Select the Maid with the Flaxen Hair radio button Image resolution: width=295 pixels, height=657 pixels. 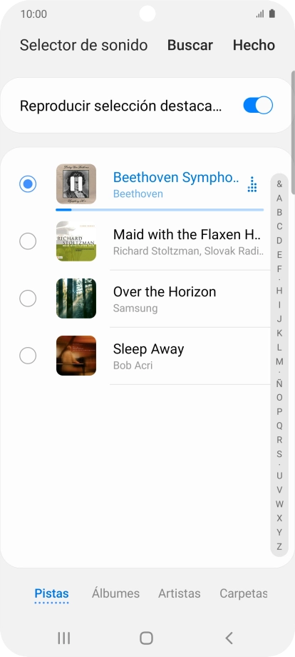click(x=28, y=241)
